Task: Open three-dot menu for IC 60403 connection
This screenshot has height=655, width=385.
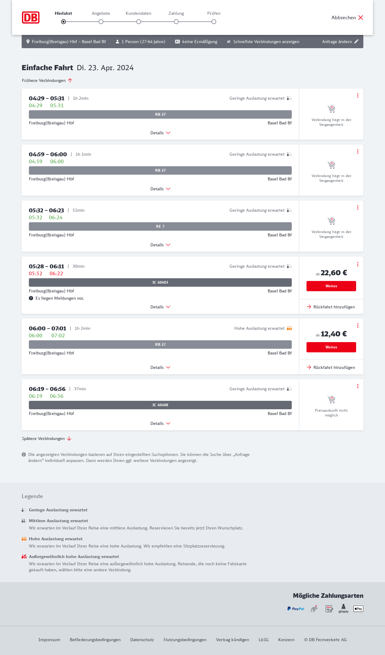Action: [358, 264]
